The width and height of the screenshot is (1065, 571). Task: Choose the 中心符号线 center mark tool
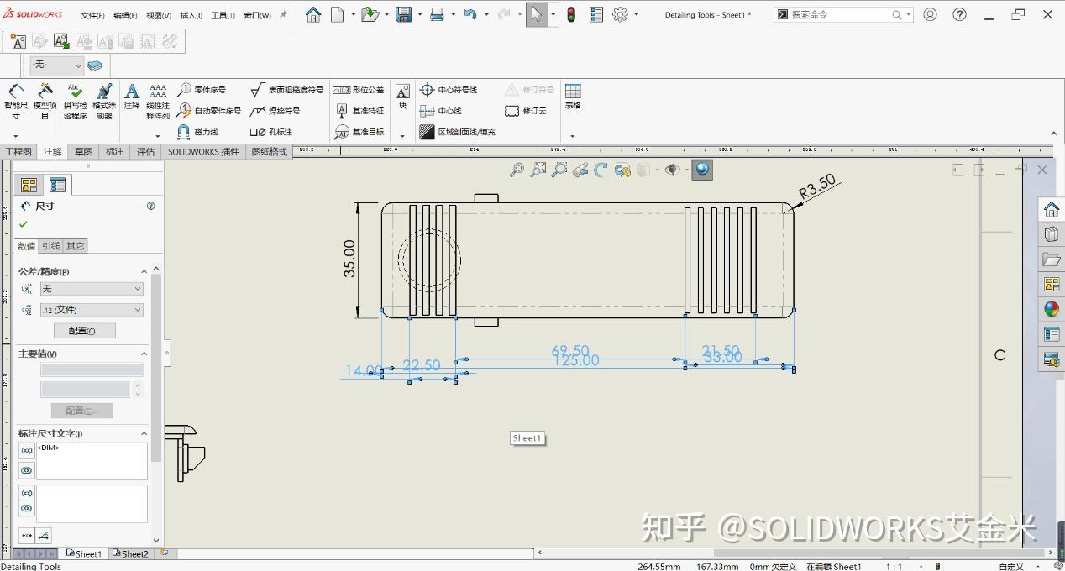449,90
